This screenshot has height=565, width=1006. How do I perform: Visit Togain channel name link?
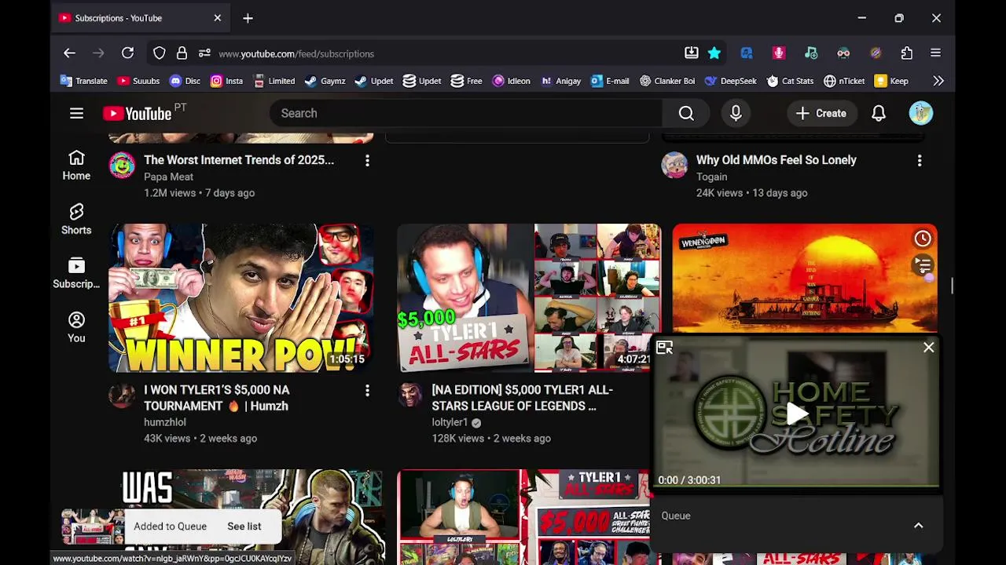coord(712,177)
